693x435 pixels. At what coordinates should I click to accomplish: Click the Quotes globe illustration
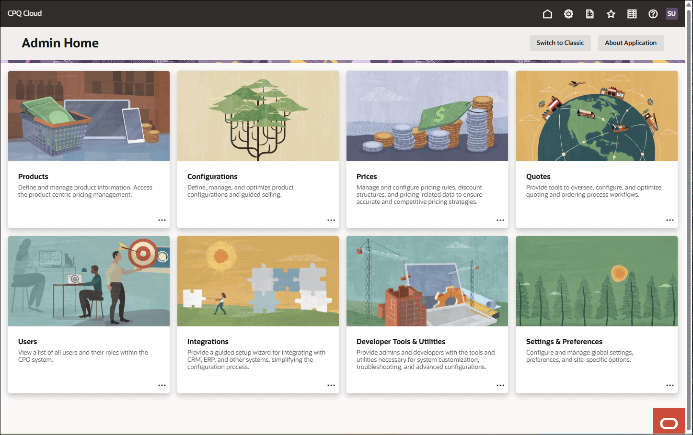tap(597, 116)
